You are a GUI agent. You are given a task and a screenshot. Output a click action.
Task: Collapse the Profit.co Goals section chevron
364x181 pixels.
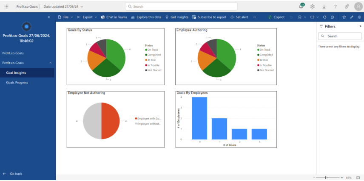(51, 63)
